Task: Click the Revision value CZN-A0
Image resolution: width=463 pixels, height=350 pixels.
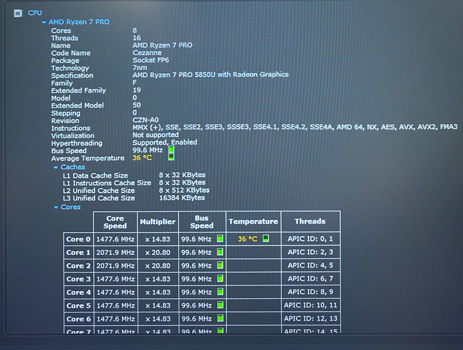Action: [145, 120]
